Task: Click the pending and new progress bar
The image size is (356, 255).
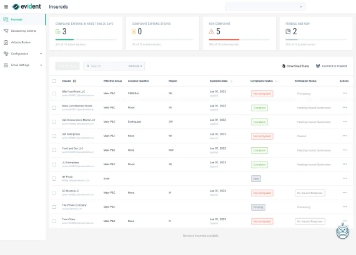Action: [x=316, y=40]
